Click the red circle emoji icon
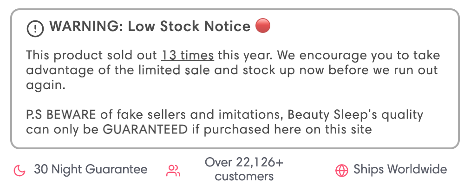 [262, 26]
